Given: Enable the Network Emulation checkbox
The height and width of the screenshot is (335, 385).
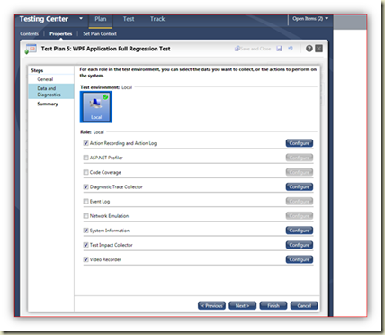Looking at the screenshot, I should (86, 216).
